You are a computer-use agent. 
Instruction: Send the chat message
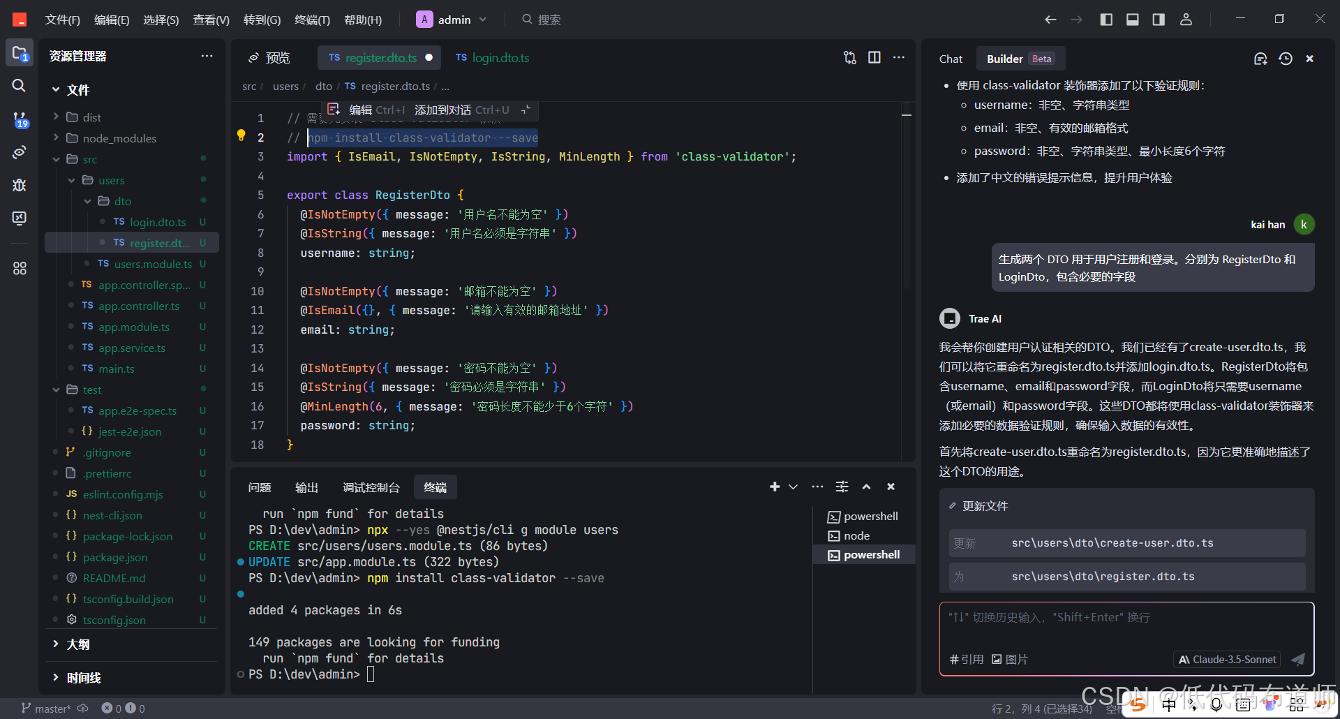point(1298,659)
